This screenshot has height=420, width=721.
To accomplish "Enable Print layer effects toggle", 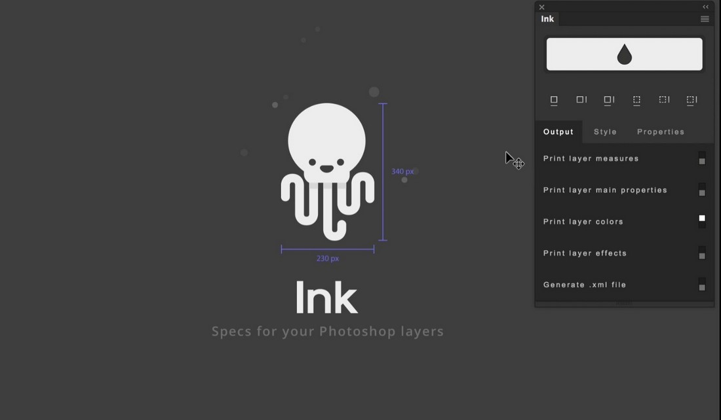I will coord(702,253).
